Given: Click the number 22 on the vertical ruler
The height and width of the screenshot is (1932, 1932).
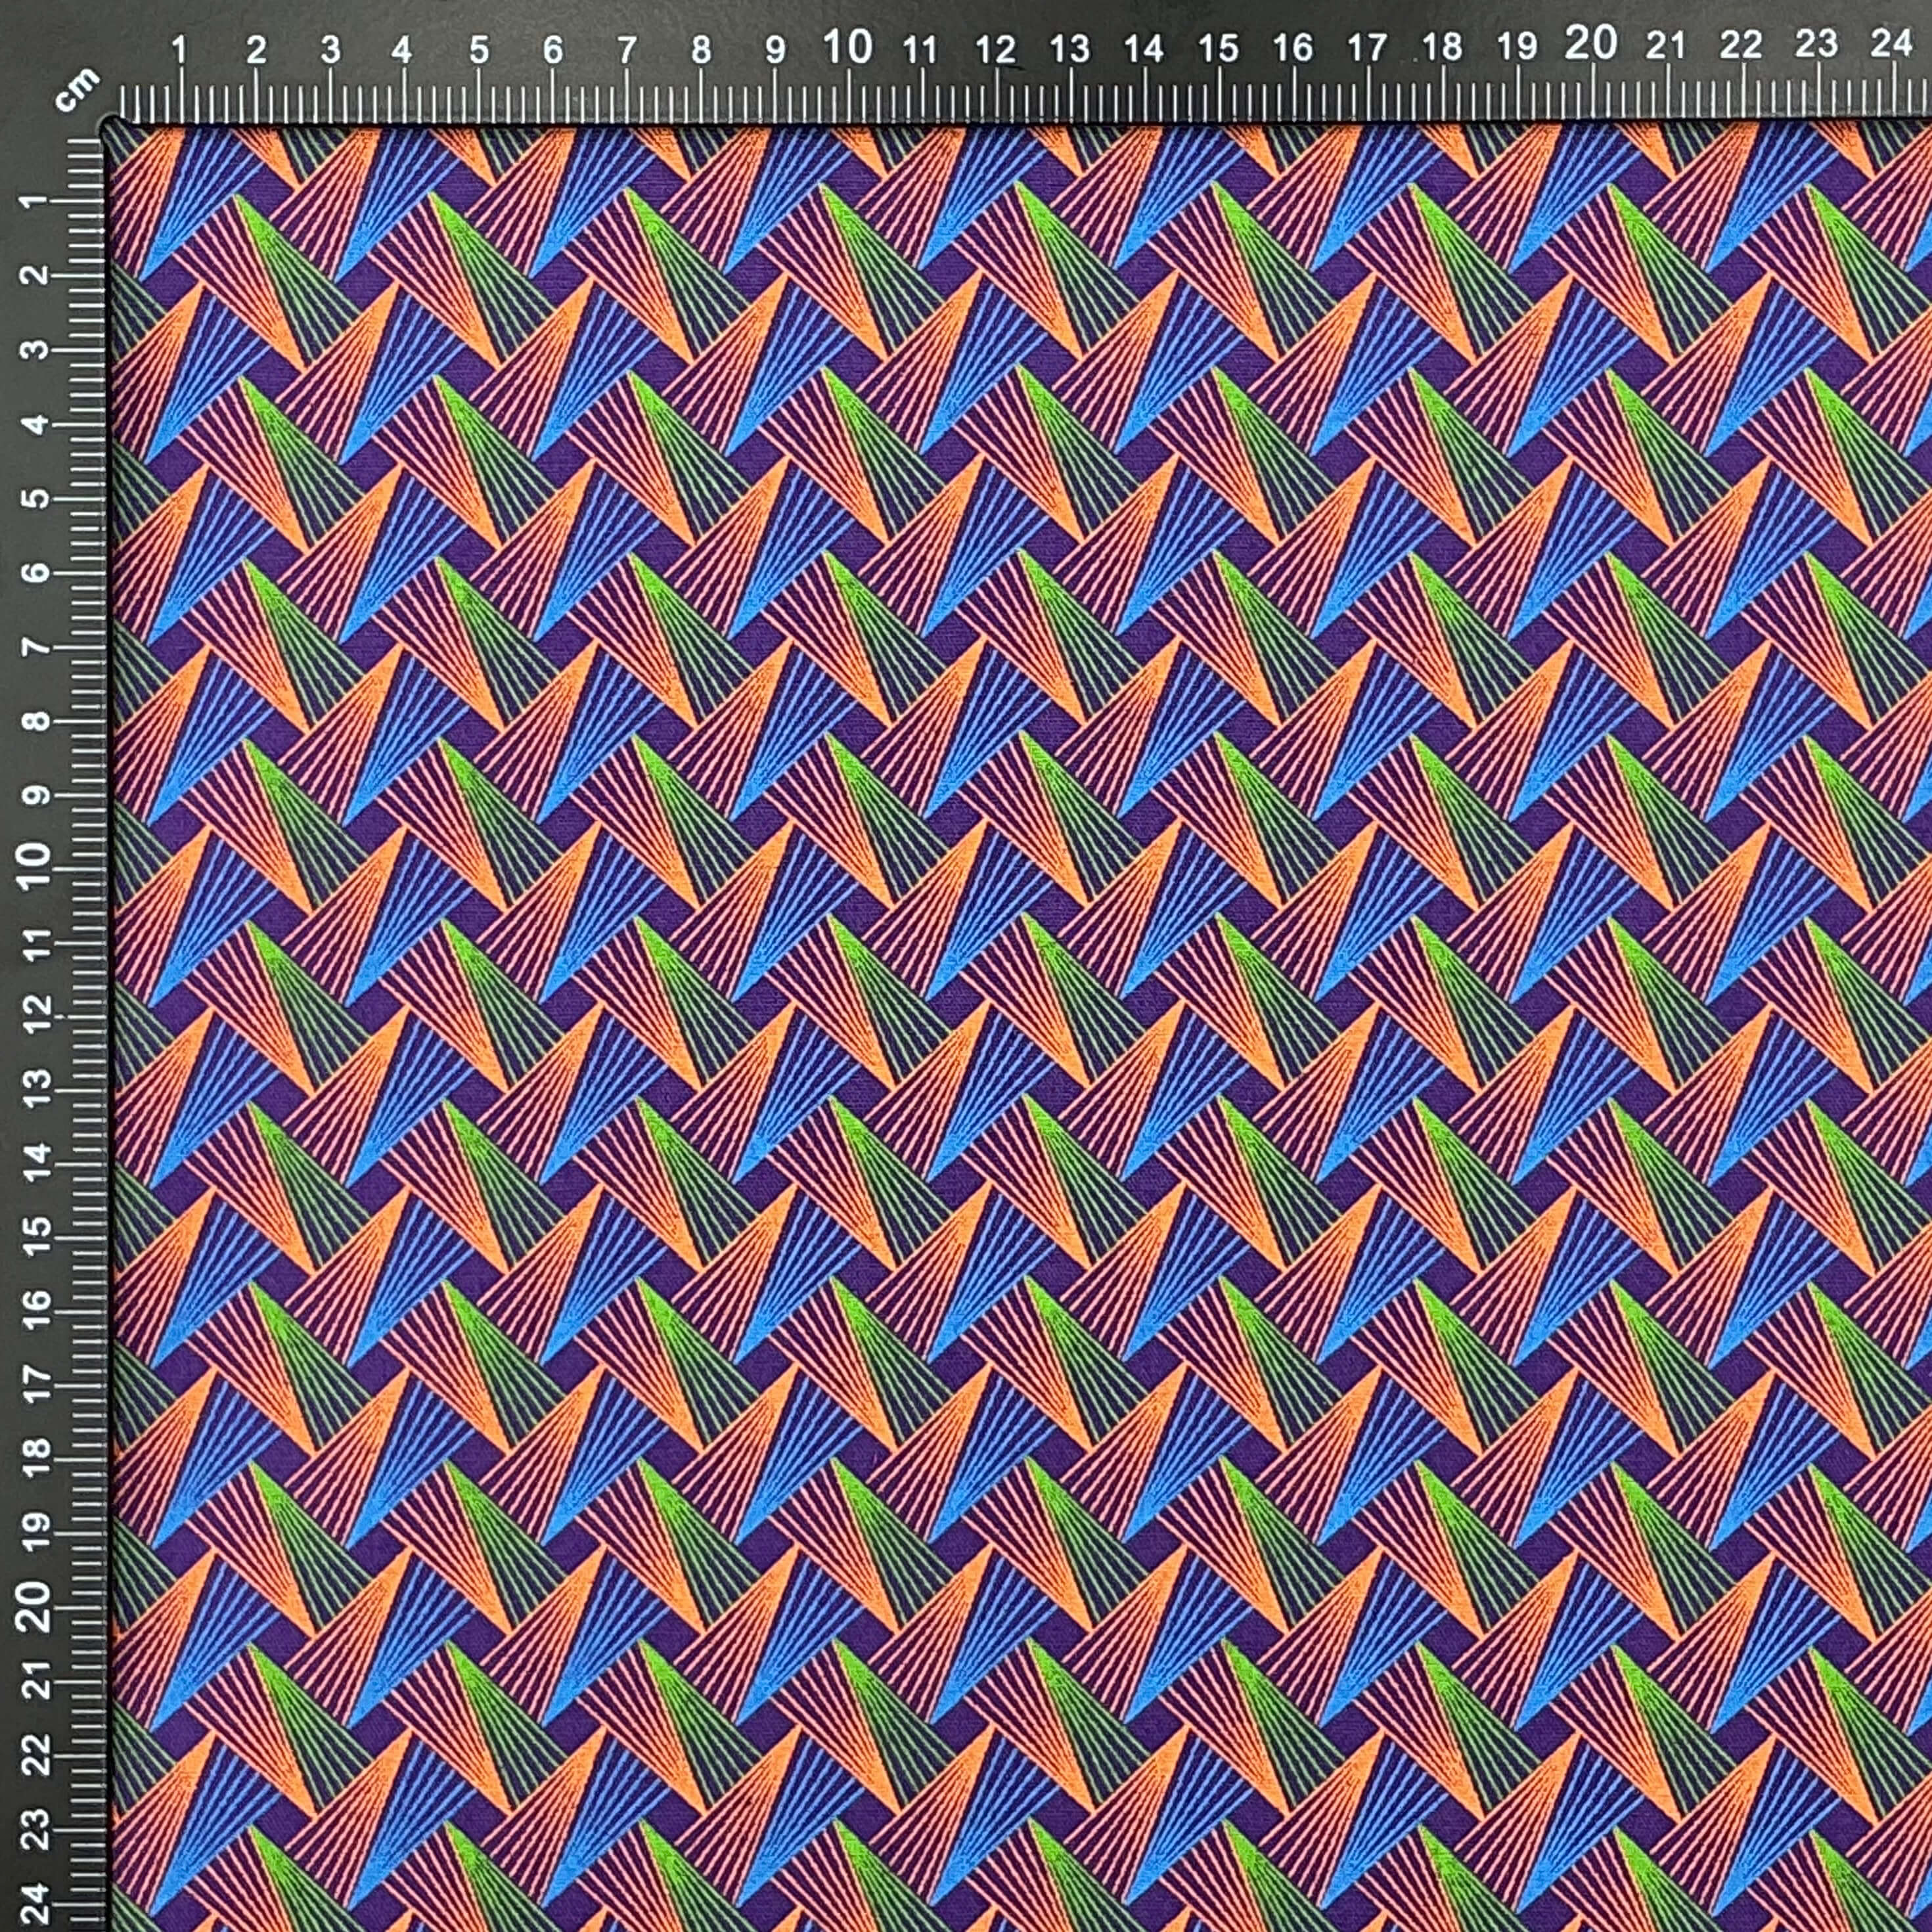Looking at the screenshot, I should pyautogui.click(x=36, y=1755).
